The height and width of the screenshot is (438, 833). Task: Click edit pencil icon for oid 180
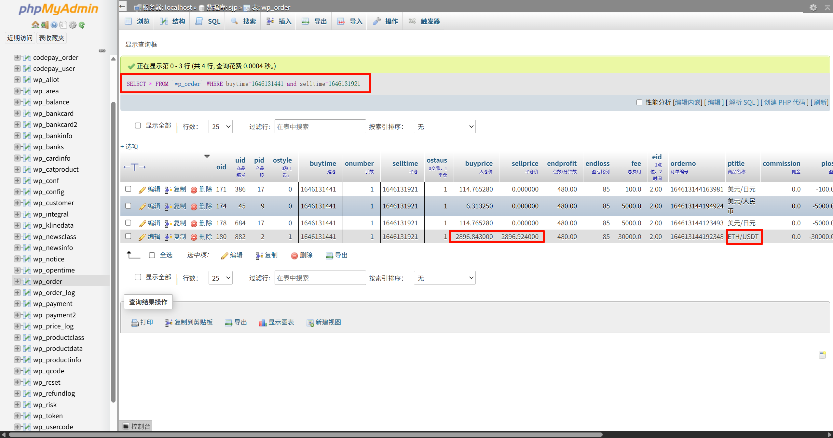click(142, 237)
